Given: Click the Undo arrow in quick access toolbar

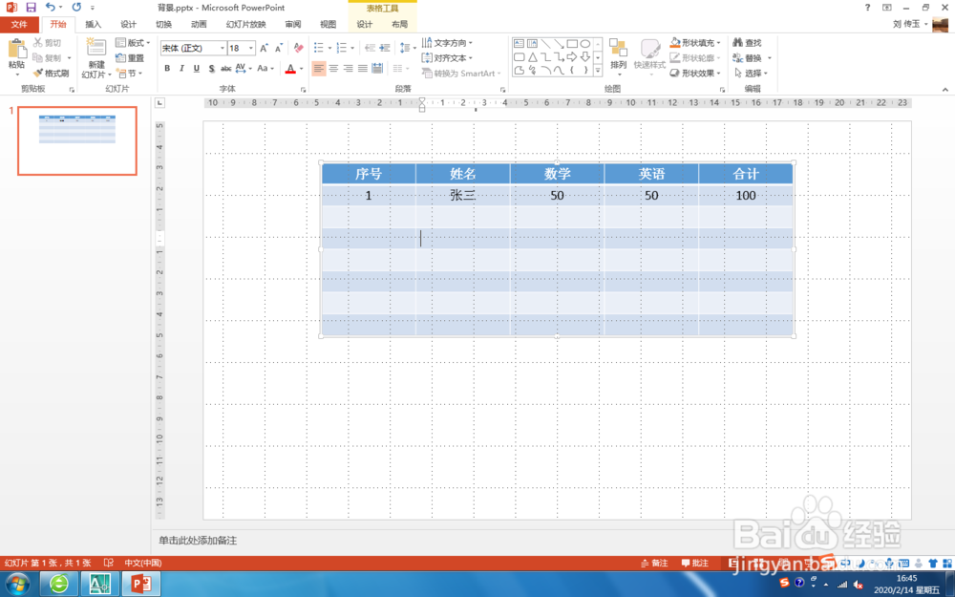Looking at the screenshot, I should point(50,8).
